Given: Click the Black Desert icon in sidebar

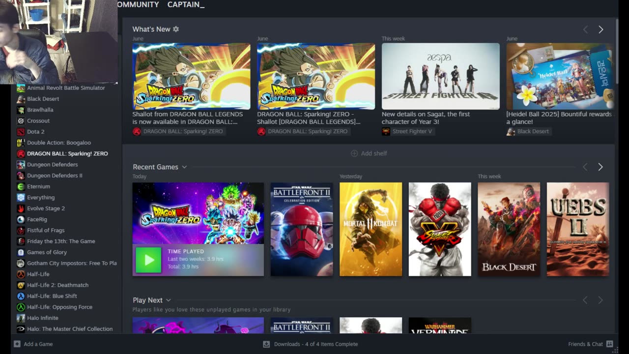Looking at the screenshot, I should [21, 99].
